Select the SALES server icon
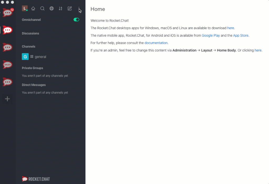The width and height of the screenshot is (269, 184). [x=7, y=65]
